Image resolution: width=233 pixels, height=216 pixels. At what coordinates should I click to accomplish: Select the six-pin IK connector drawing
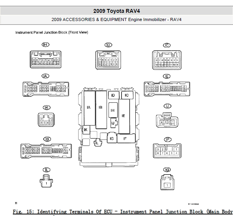(x=46, y=120)
